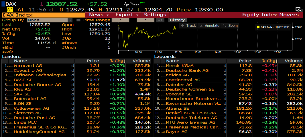Click the blue square marker beside DAX ticker
This screenshot has height=137, width=305.
click(x=3, y=4)
